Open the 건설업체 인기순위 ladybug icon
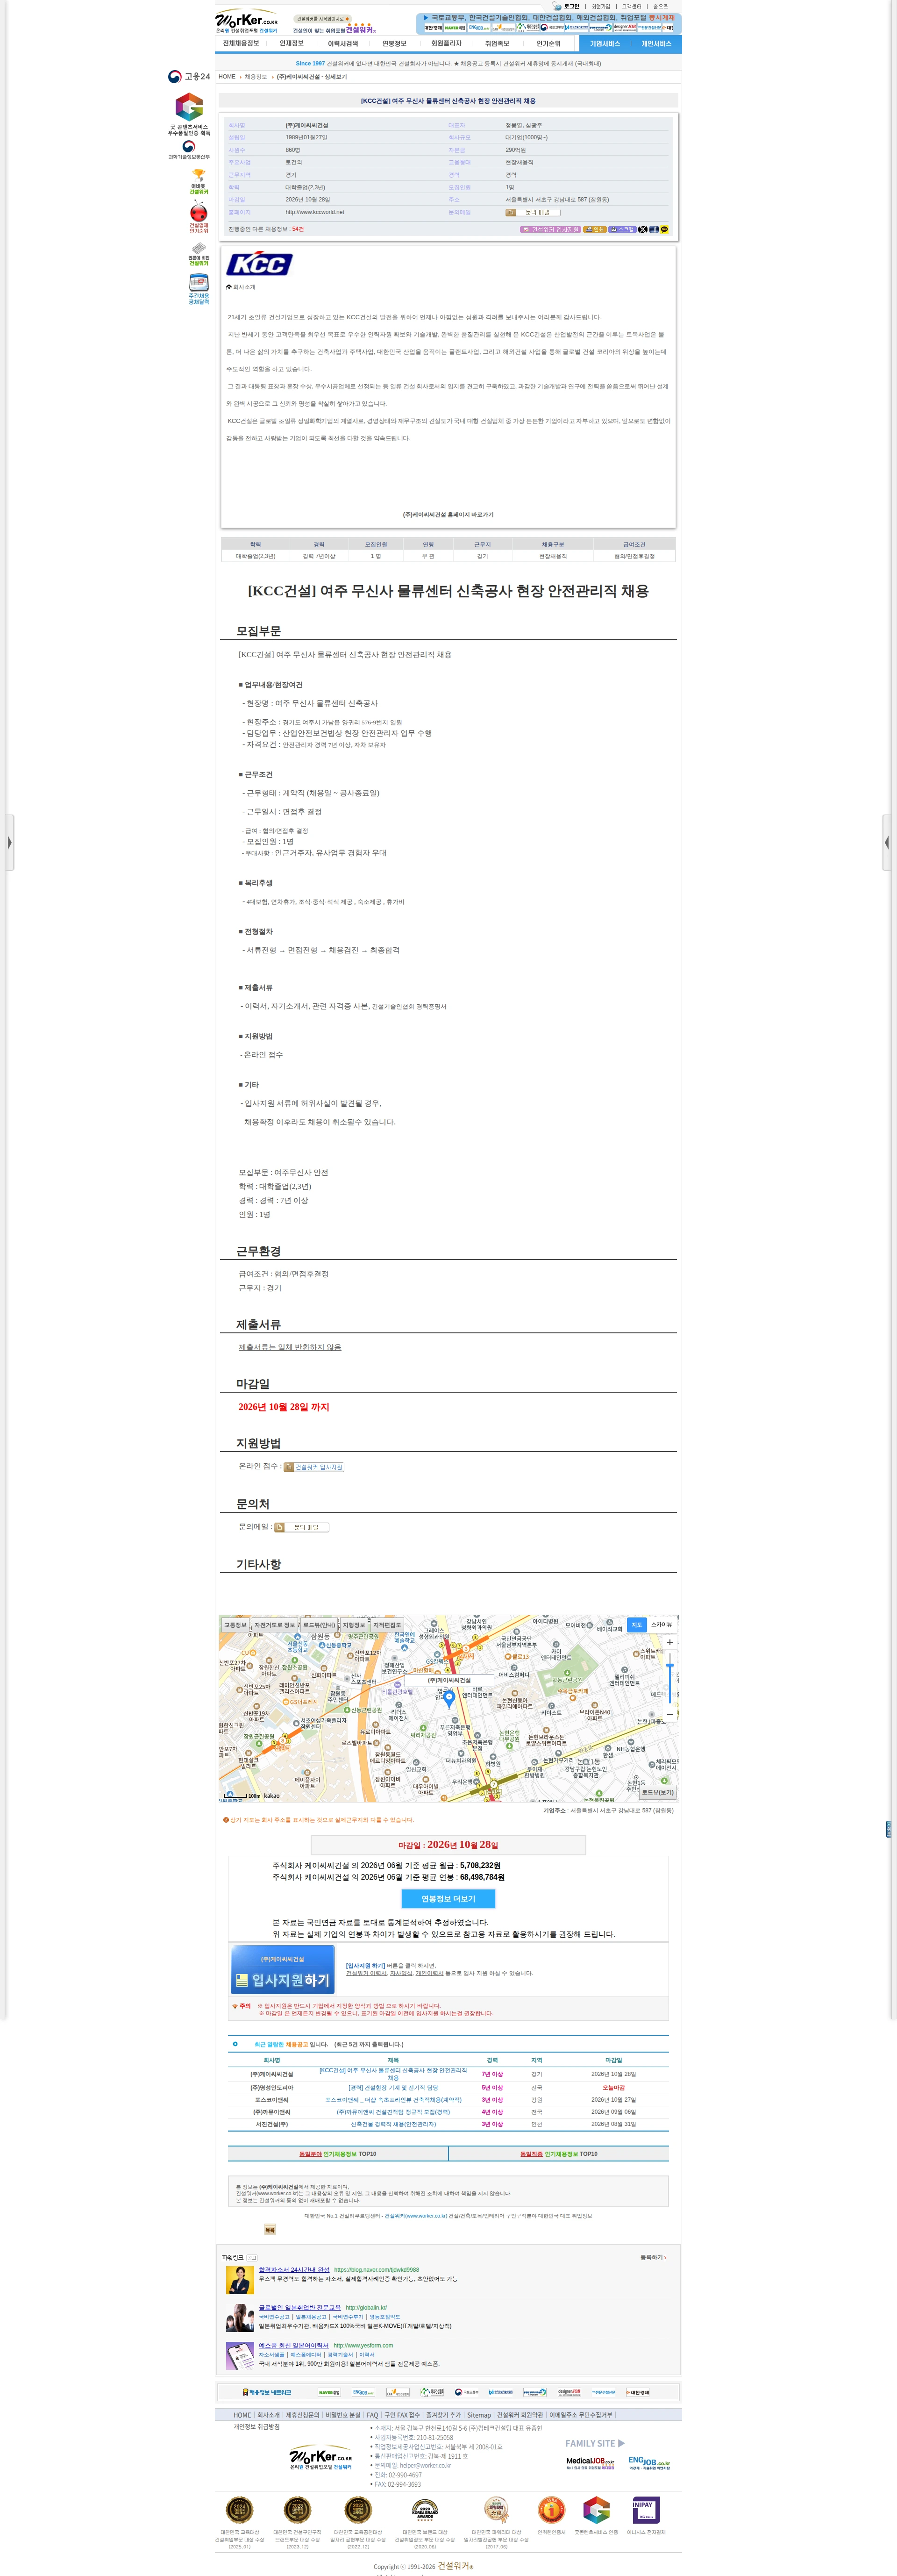Screen dimensions: 897x2576 click(x=199, y=218)
